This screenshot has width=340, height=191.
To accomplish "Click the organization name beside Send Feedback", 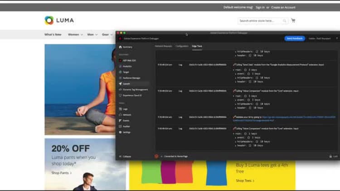I will (x=320, y=39).
